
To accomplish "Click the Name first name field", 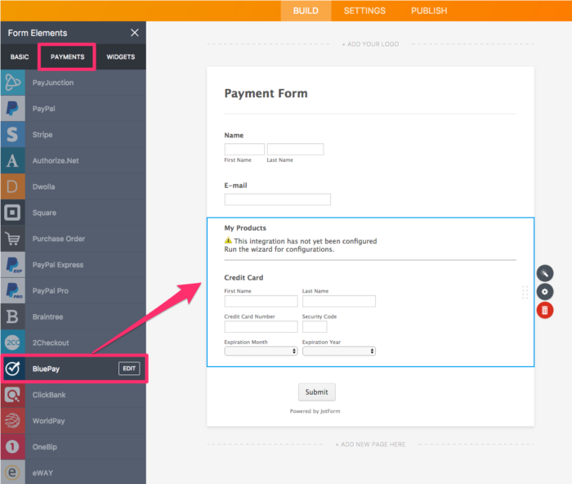I will point(244,149).
